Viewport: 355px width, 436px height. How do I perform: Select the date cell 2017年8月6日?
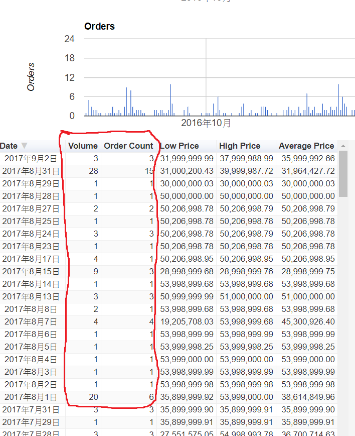[31, 334]
